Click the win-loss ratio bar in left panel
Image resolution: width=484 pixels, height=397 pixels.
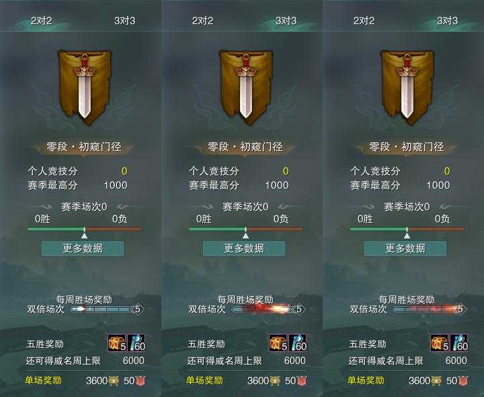tap(84, 229)
